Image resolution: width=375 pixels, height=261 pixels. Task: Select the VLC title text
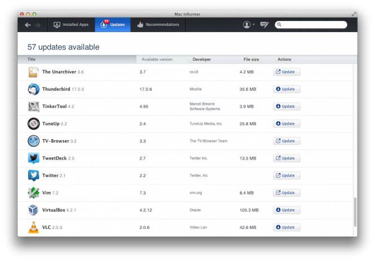pos(46,227)
